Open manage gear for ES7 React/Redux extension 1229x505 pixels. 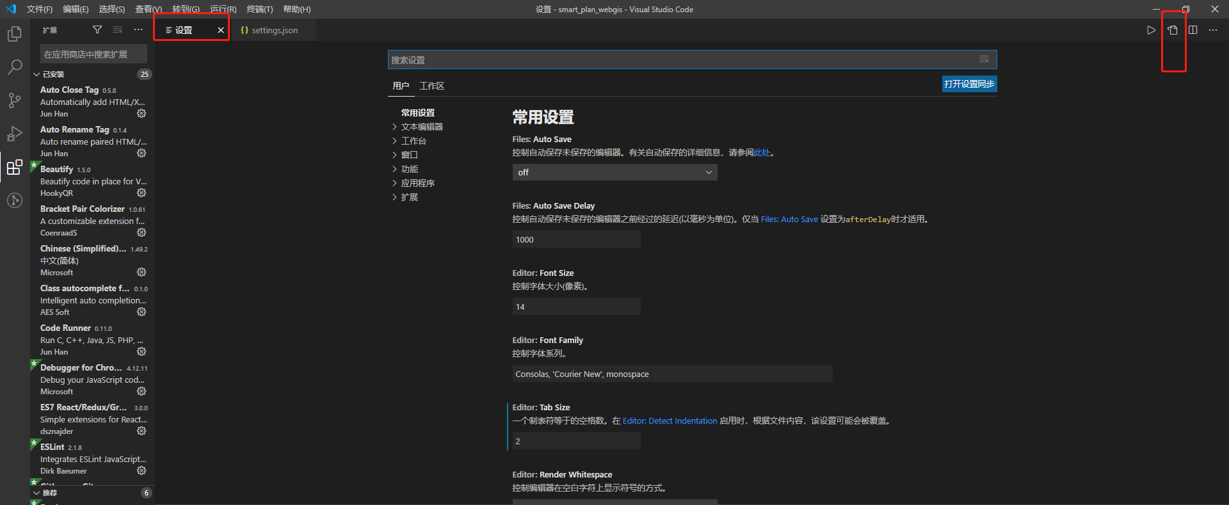tap(141, 431)
